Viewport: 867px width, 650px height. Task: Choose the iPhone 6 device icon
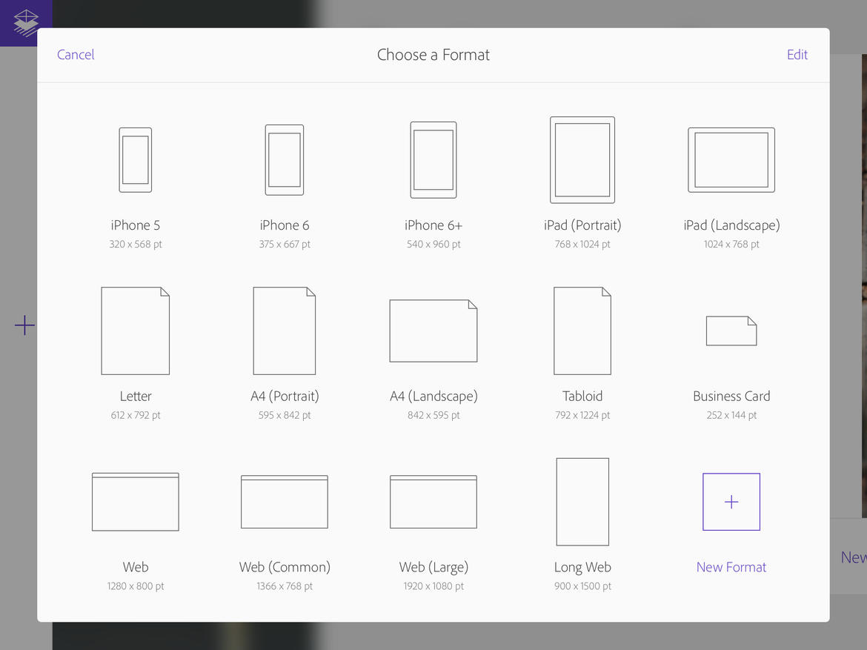point(285,160)
